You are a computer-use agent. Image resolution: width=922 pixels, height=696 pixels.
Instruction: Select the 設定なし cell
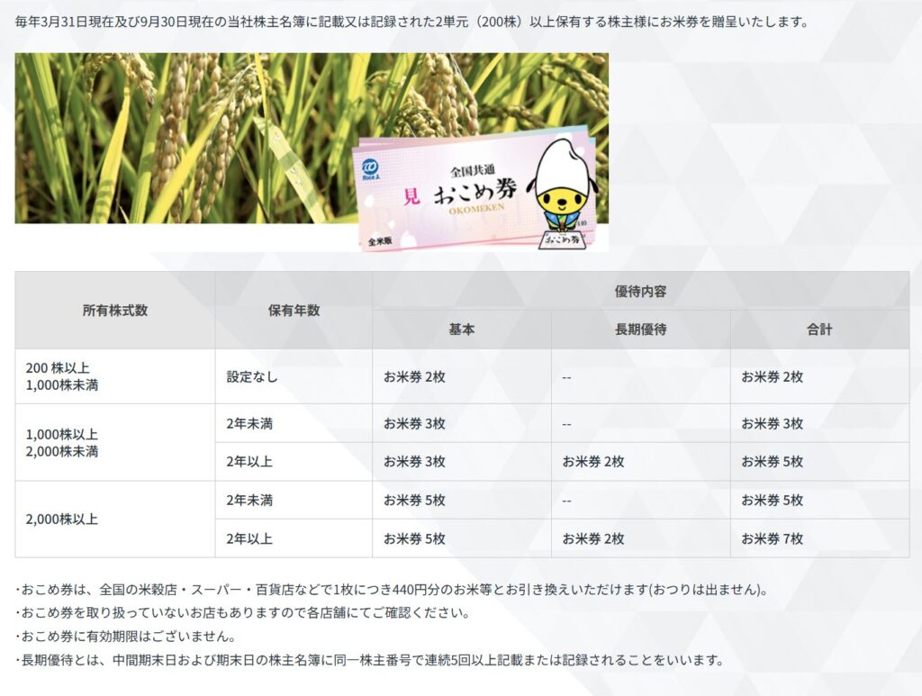pyautogui.click(x=252, y=377)
